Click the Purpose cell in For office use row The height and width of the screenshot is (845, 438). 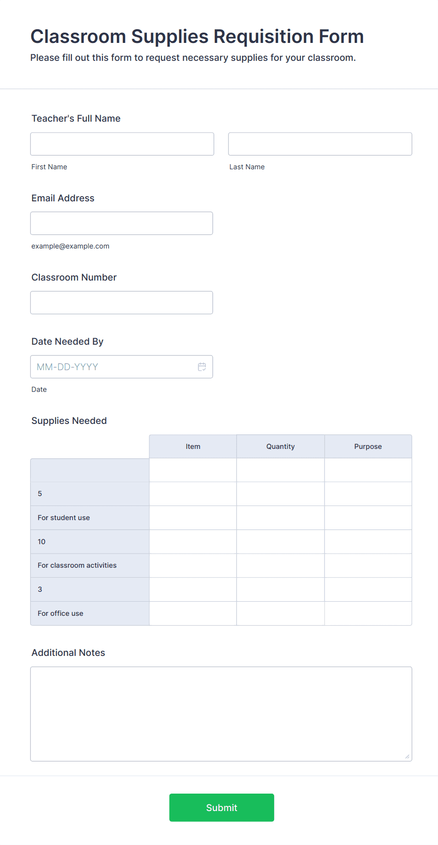pyautogui.click(x=368, y=613)
